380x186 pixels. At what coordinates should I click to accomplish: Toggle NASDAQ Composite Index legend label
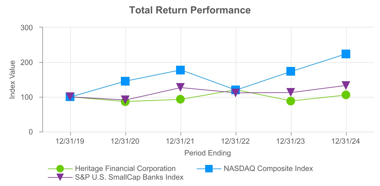click(268, 169)
